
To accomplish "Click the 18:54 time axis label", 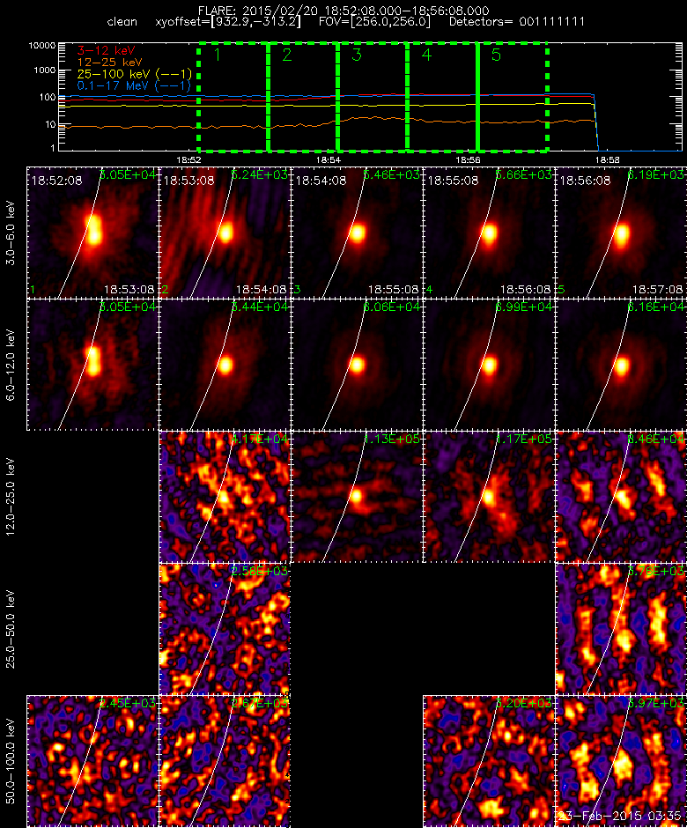I will point(328,159).
